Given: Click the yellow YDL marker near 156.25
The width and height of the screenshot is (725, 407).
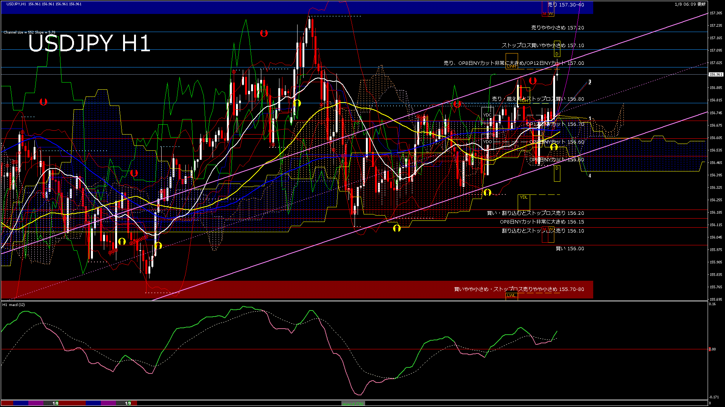Looking at the screenshot, I should click(524, 197).
